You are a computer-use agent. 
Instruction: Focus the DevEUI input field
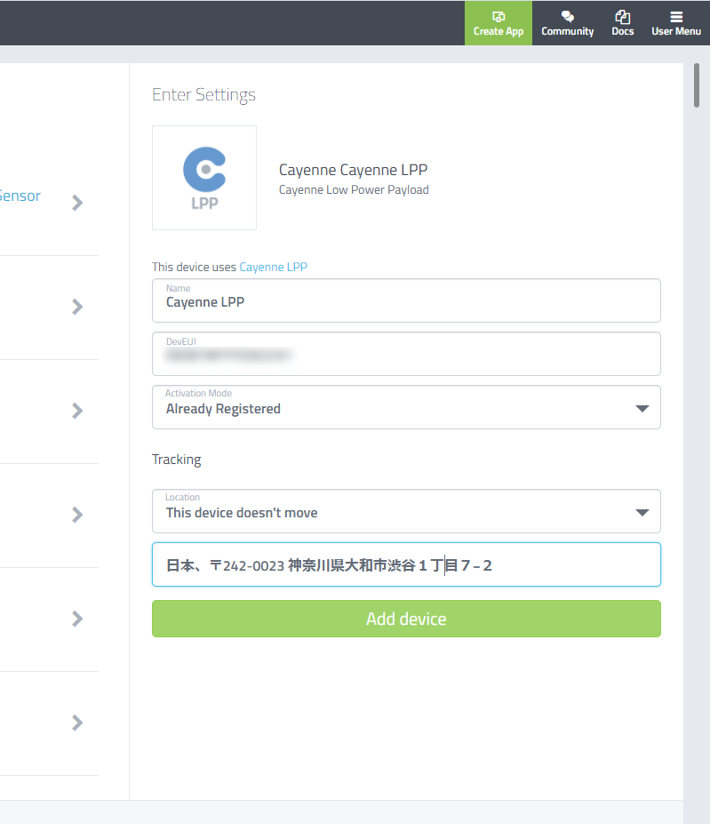(406, 354)
